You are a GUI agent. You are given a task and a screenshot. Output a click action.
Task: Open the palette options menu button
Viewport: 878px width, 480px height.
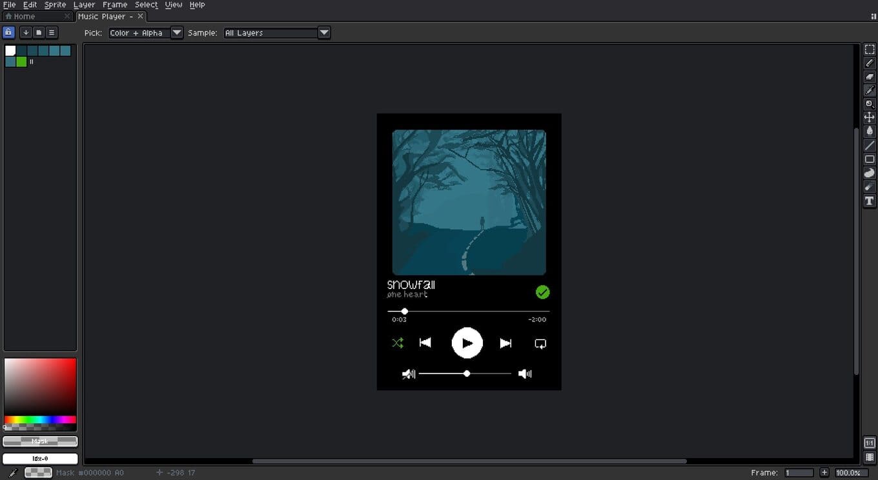click(x=52, y=32)
